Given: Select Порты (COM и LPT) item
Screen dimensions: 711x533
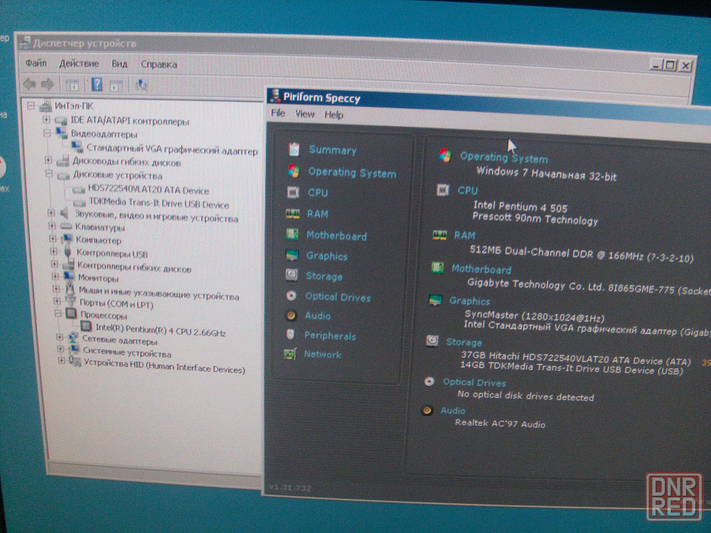Looking at the screenshot, I should pyautogui.click(x=116, y=303).
